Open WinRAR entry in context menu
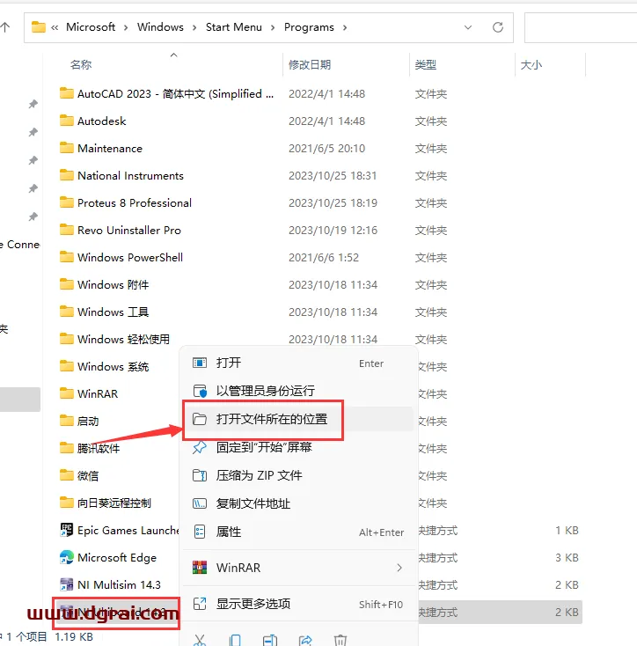 tap(298, 568)
